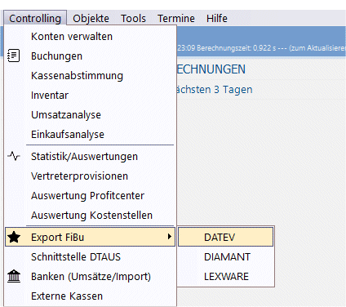Choose DIAMANT in the export submenu
Screen dimensions: 346x307
coord(225,256)
